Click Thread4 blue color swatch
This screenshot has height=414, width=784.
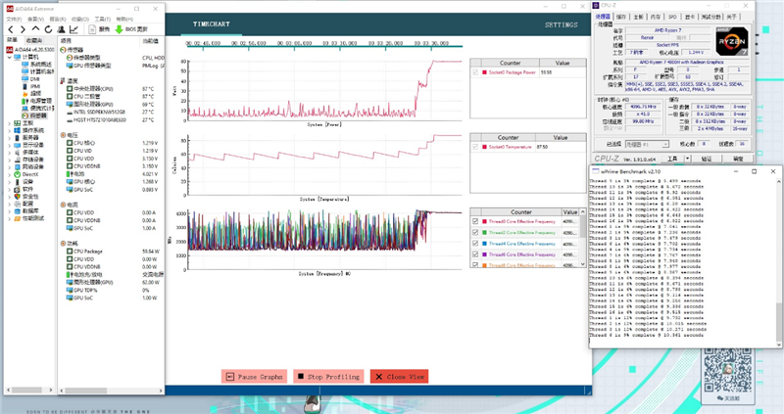[484, 243]
